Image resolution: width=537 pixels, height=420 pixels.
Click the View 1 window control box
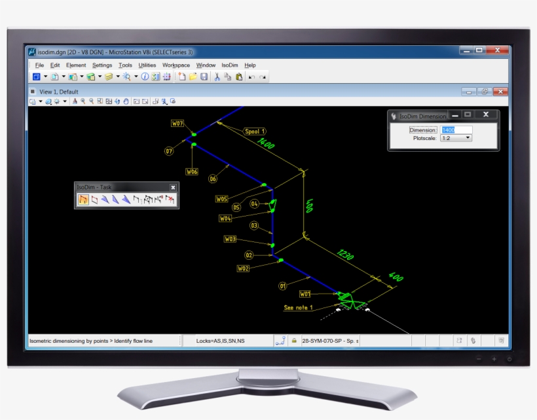33,92
